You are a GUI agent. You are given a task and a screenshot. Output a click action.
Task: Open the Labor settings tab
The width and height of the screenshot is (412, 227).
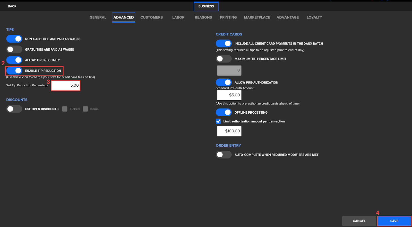coord(178,17)
